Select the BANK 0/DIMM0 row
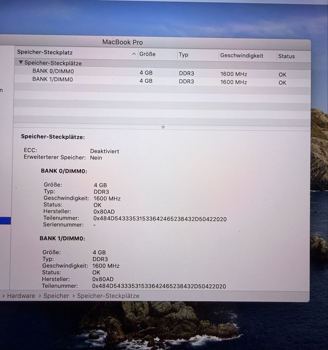 tap(162, 72)
